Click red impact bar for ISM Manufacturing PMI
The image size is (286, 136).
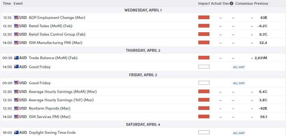pyautogui.click(x=204, y=43)
